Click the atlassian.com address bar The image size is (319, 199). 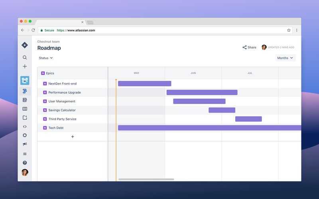[165, 30]
